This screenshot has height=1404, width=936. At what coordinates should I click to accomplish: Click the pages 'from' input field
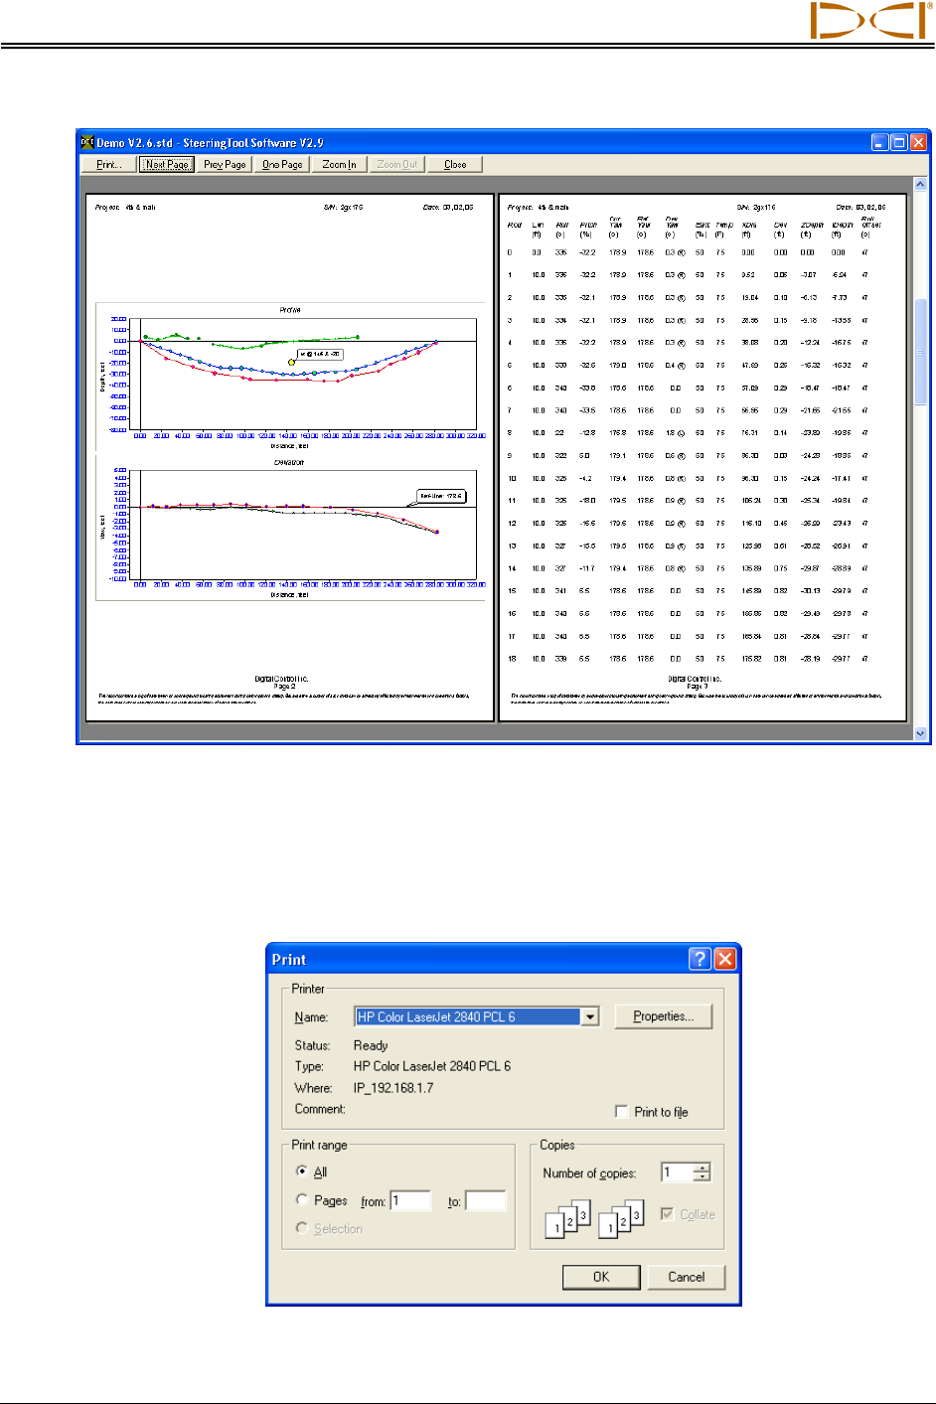(x=410, y=1201)
